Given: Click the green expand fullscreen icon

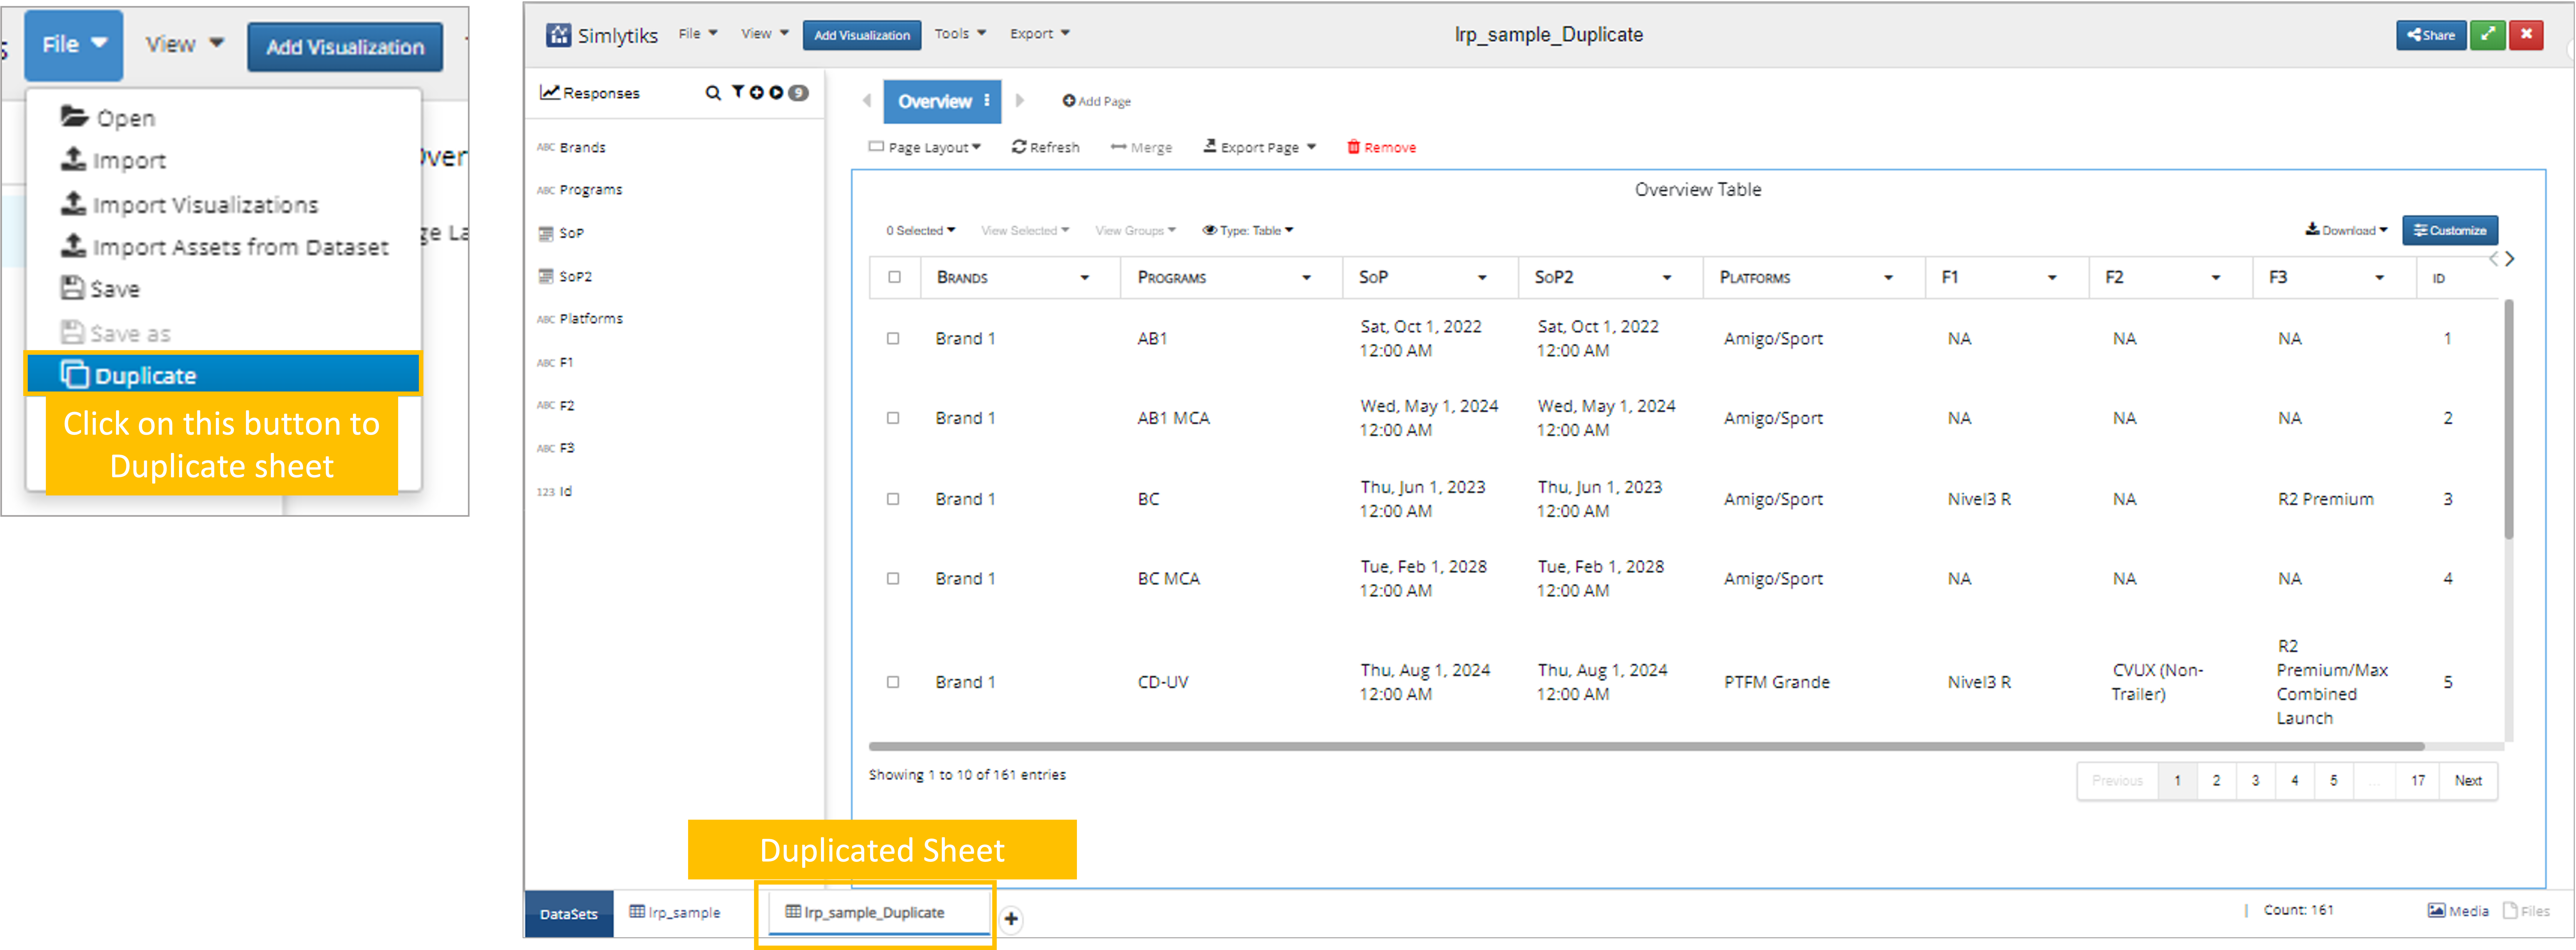Looking at the screenshot, I should click(x=2488, y=35).
